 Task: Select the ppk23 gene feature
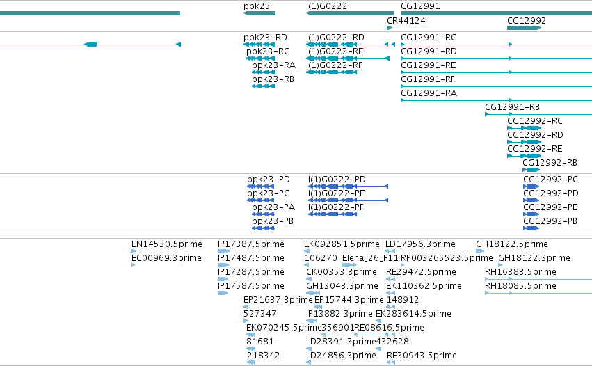coord(259,13)
